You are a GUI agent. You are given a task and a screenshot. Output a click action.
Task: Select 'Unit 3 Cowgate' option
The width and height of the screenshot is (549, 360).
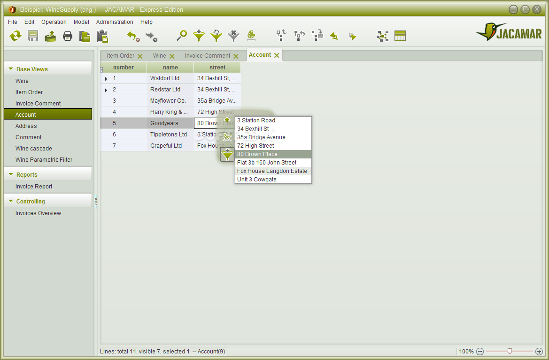point(273,180)
